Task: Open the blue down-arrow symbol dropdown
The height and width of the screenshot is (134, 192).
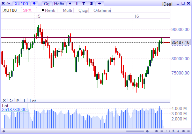Action: tap(34, 3)
